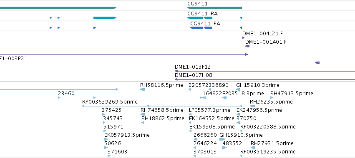355x158 pixels.
Task: Select the DME1-017H08 clone line
Action: pos(265,79)
